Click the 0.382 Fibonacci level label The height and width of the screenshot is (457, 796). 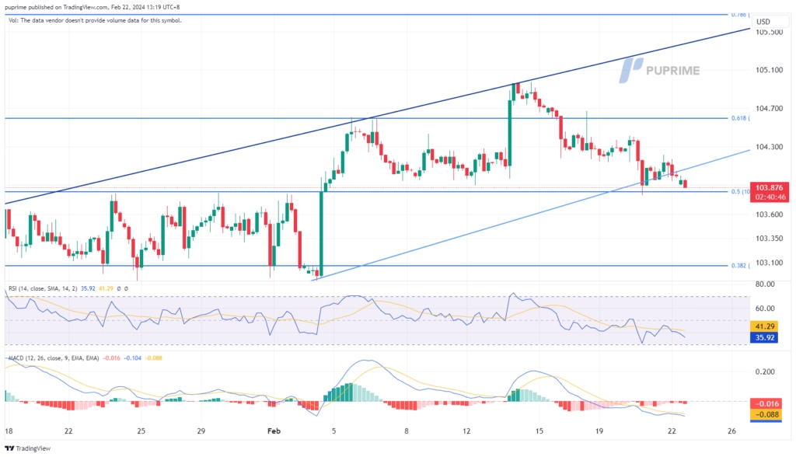click(x=740, y=266)
